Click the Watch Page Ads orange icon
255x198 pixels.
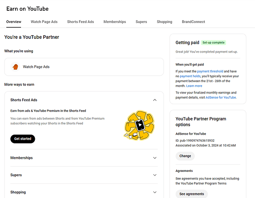point(15,67)
